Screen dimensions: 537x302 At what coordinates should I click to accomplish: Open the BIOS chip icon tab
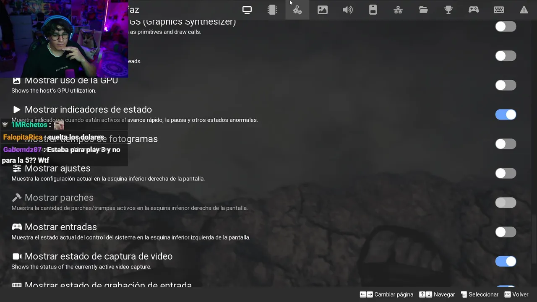pos(272,10)
